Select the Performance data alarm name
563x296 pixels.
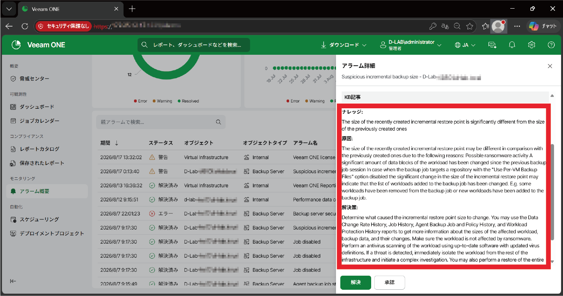[x=314, y=199]
